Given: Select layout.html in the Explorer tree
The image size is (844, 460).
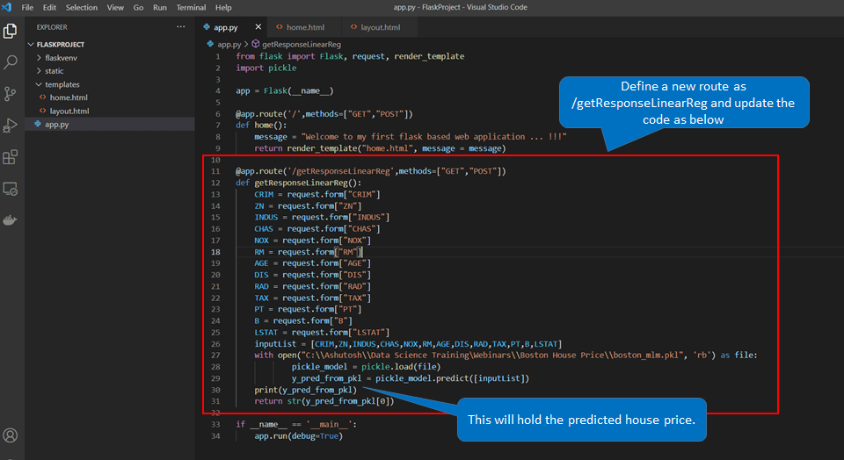Looking at the screenshot, I should tap(69, 111).
